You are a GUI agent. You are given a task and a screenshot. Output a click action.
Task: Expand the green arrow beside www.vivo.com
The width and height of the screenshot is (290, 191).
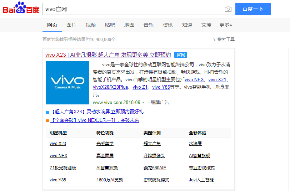143,103
